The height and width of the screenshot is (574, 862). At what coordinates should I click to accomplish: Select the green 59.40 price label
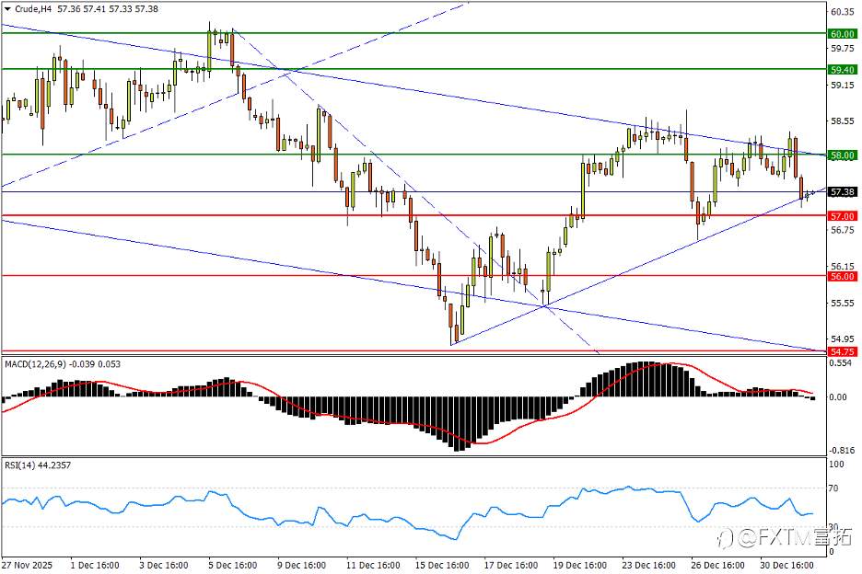tap(843, 70)
